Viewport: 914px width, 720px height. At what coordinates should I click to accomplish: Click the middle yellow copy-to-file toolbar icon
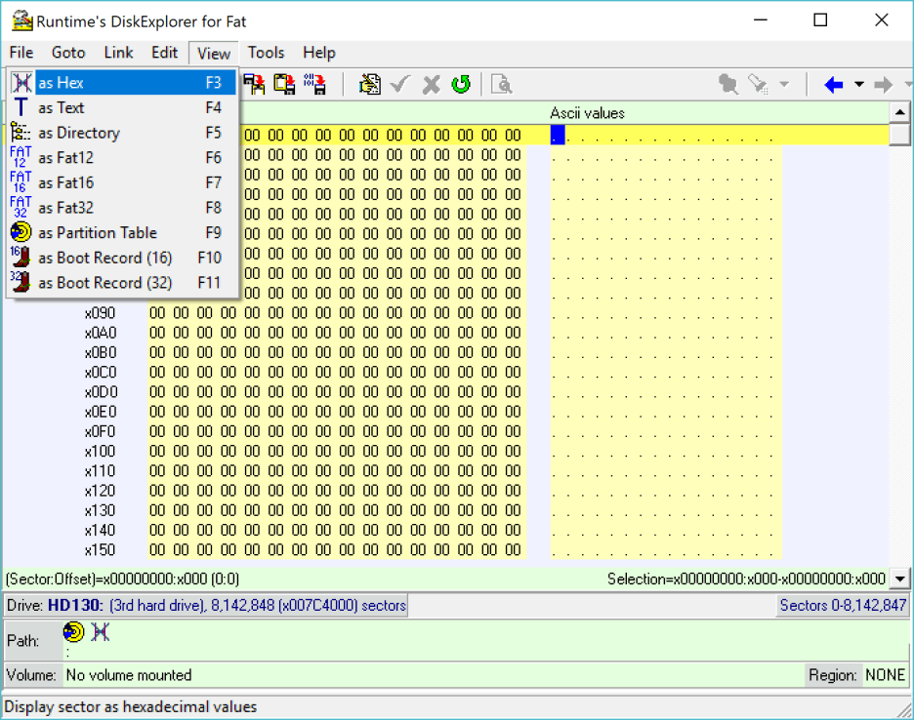pos(284,85)
